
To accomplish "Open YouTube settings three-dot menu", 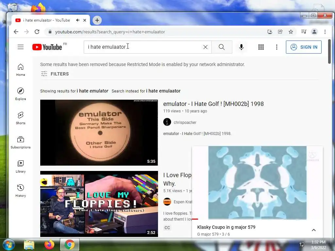I will (x=277, y=47).
